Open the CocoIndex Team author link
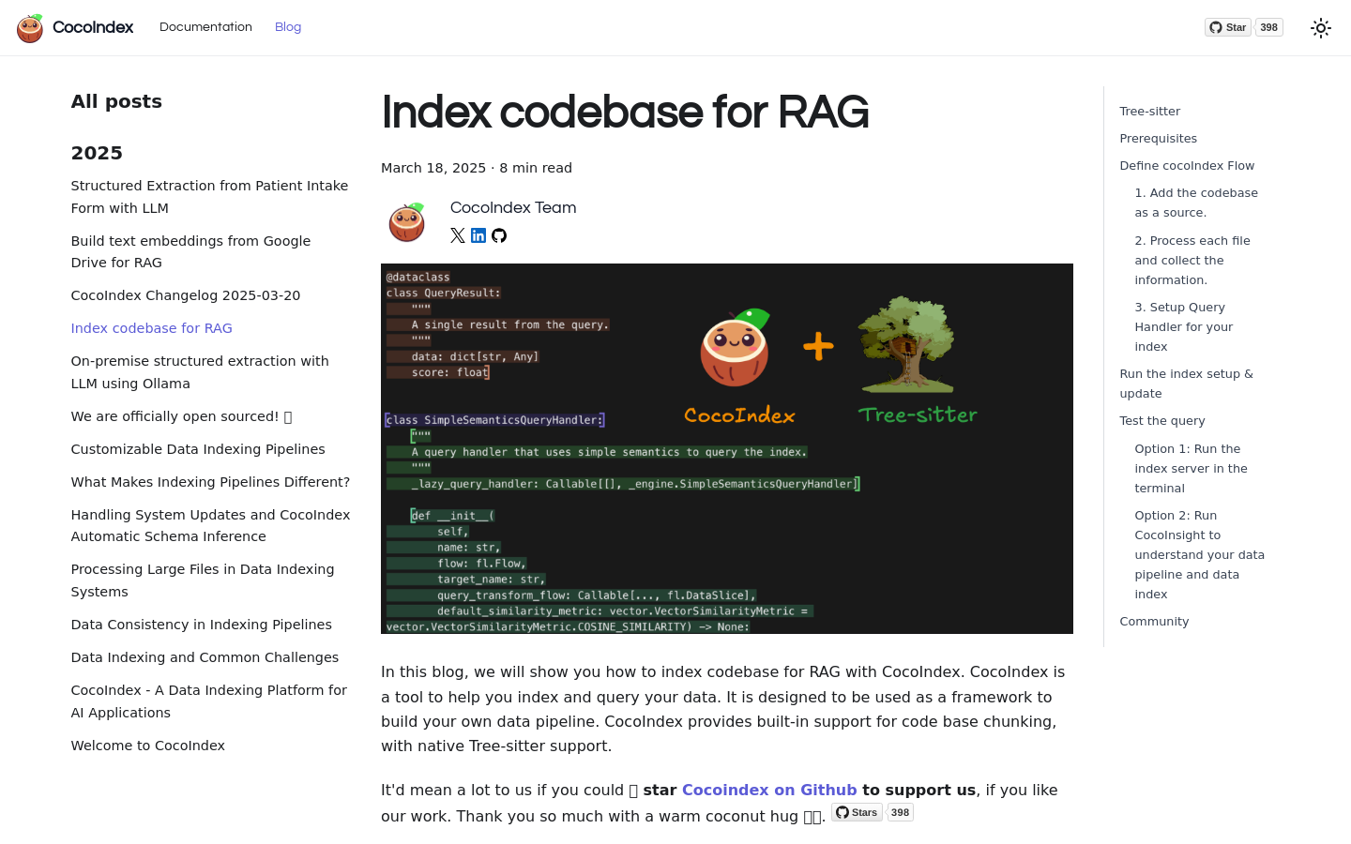 pyautogui.click(x=513, y=208)
